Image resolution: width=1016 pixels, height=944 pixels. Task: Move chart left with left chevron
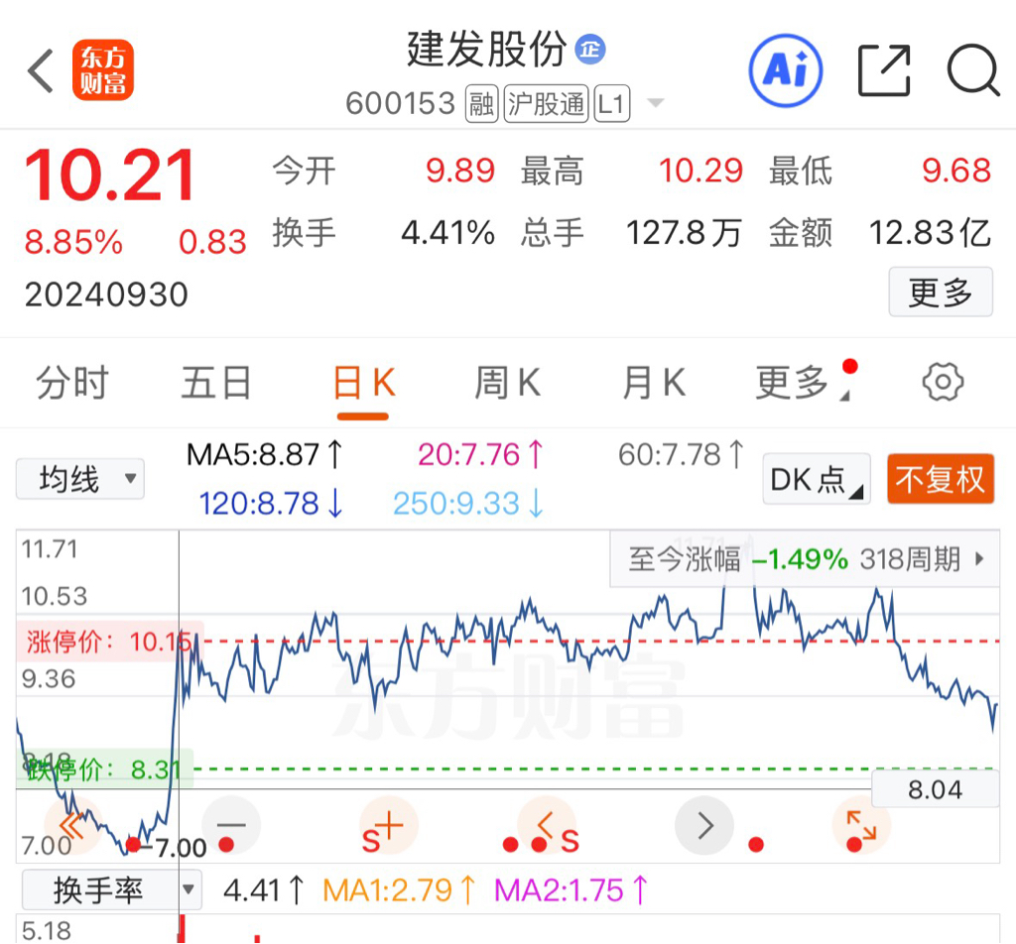coord(547,826)
